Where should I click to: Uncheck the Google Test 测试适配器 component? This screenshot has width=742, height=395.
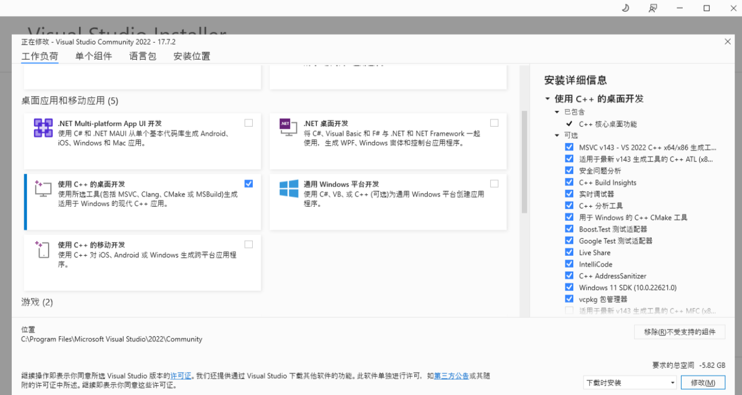coord(569,241)
